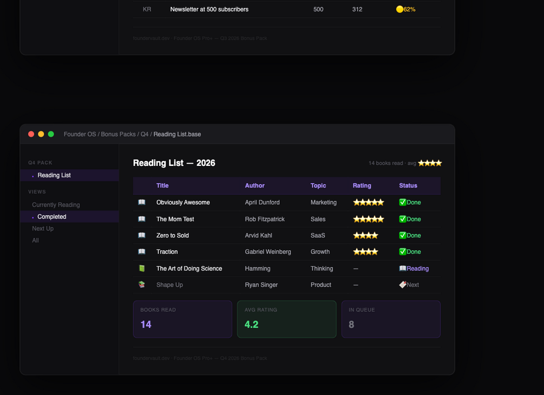Sort by the Topic column header

pyautogui.click(x=318, y=185)
